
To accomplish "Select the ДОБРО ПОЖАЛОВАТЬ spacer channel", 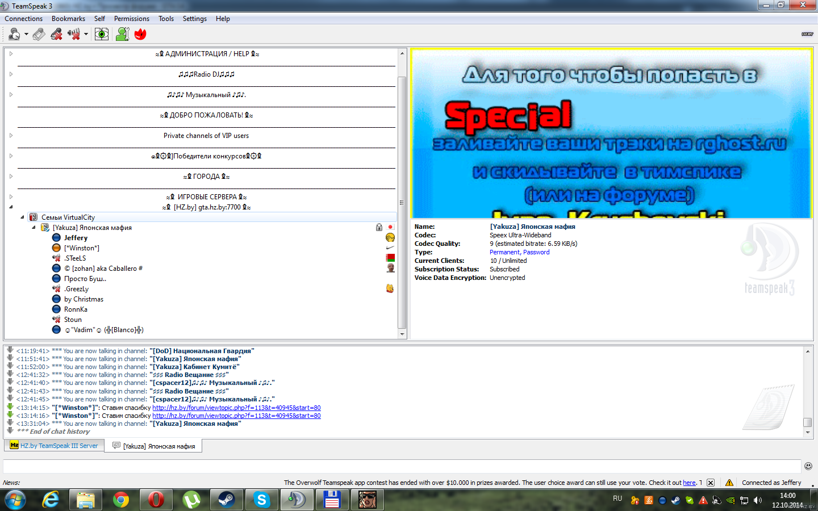I will pyautogui.click(x=206, y=115).
